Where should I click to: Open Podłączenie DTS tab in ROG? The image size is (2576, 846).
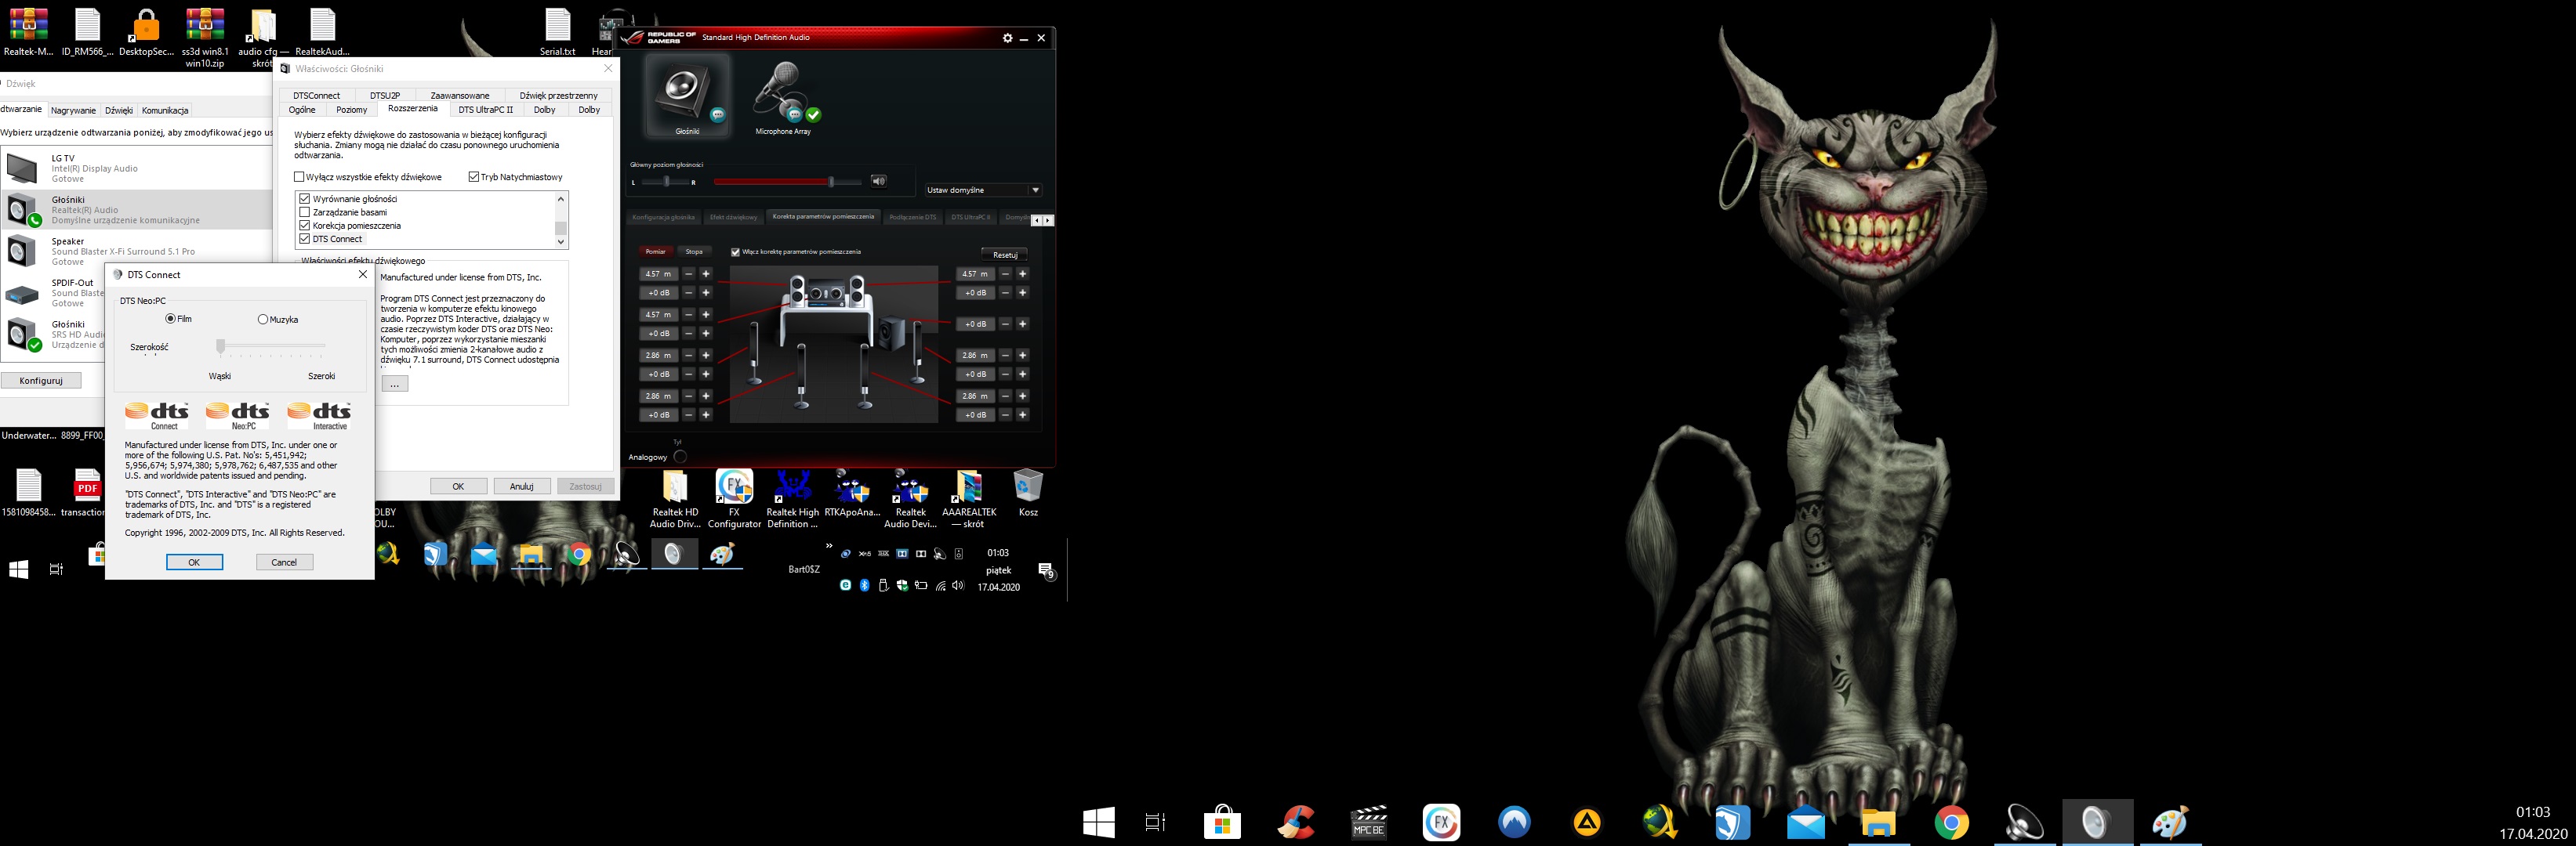(x=913, y=218)
